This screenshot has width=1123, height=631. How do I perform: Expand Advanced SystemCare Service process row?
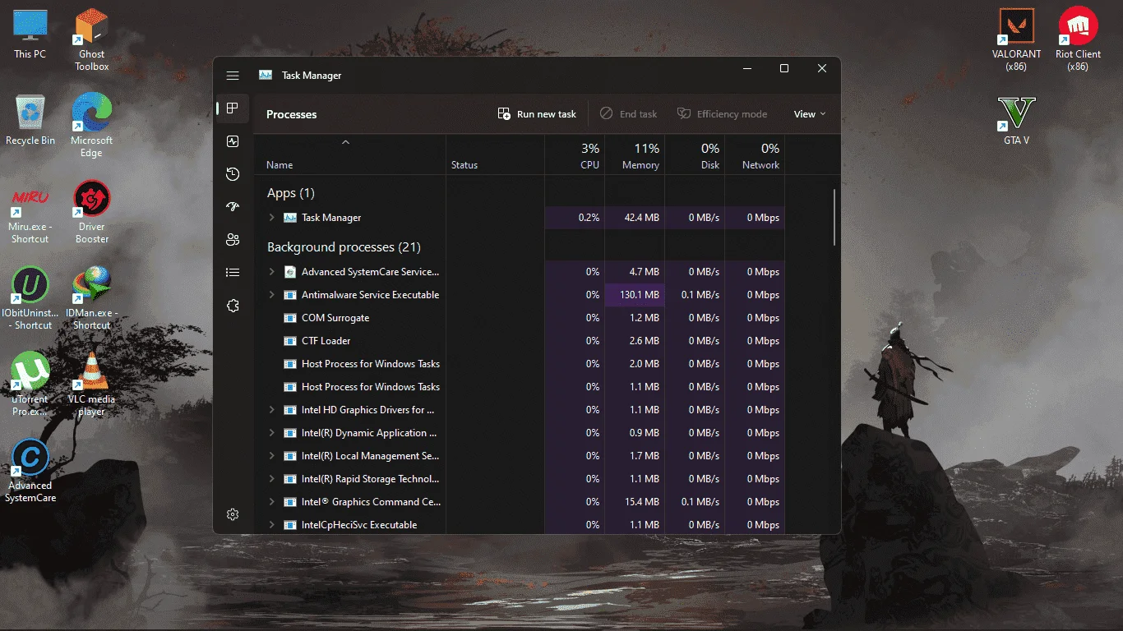272,272
